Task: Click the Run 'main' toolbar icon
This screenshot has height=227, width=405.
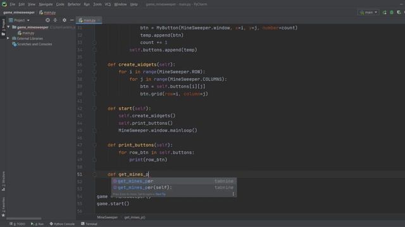Action: point(385,13)
